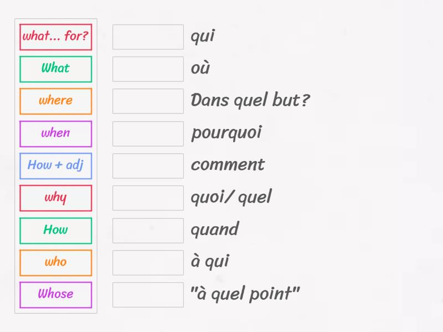
Task: Click the slot next to "comment"
Action: coord(148,165)
